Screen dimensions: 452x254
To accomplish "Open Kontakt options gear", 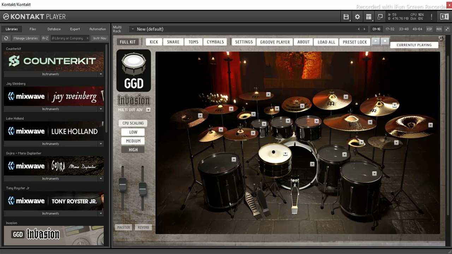I will [357, 17].
